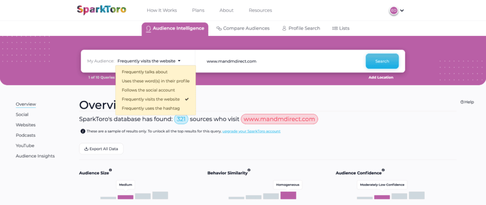Viewport: 486px width, 205px height.
Task: Open the Plans page
Action: coord(198,10)
